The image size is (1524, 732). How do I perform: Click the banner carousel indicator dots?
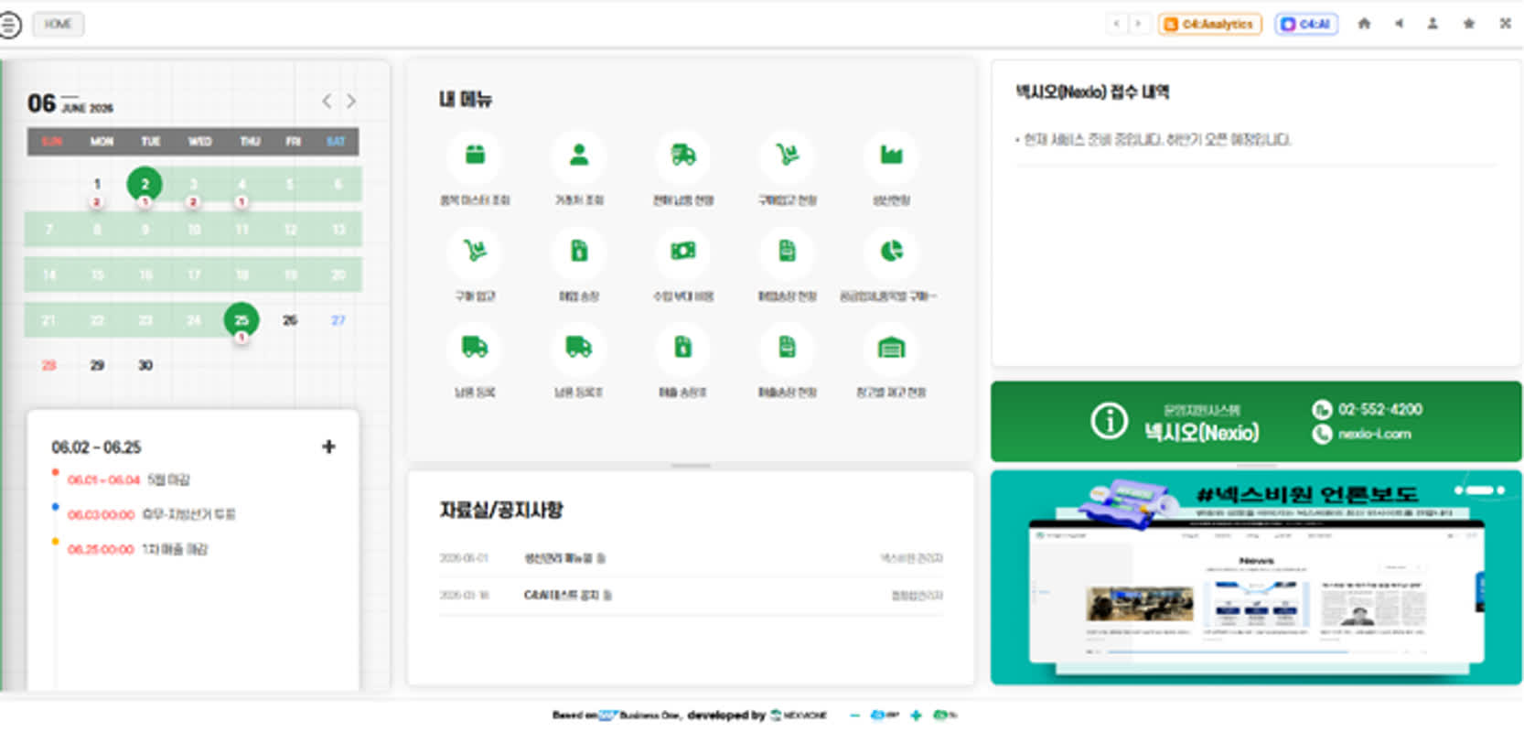point(1480,490)
